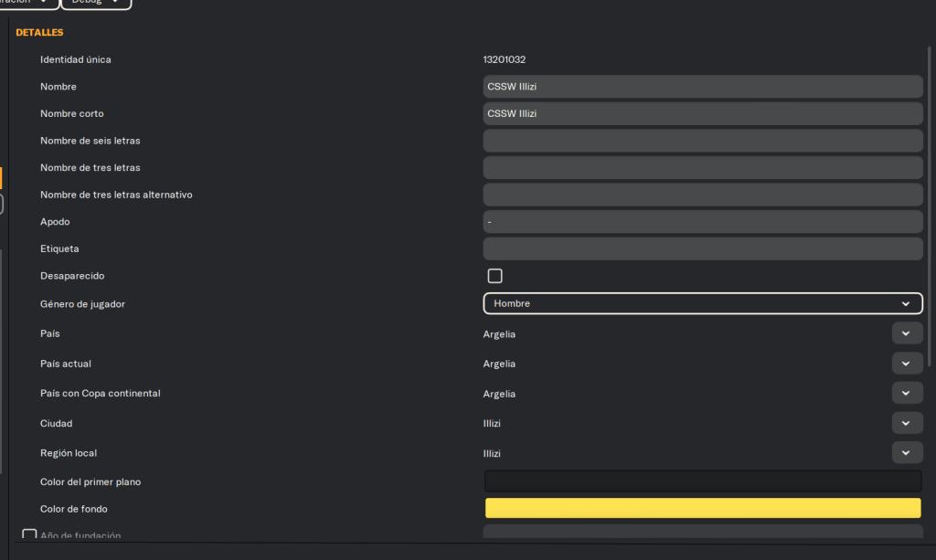Screen dimensions: 936x560
Task: Open the yellow Color de fondo swatch
Action: point(702,509)
